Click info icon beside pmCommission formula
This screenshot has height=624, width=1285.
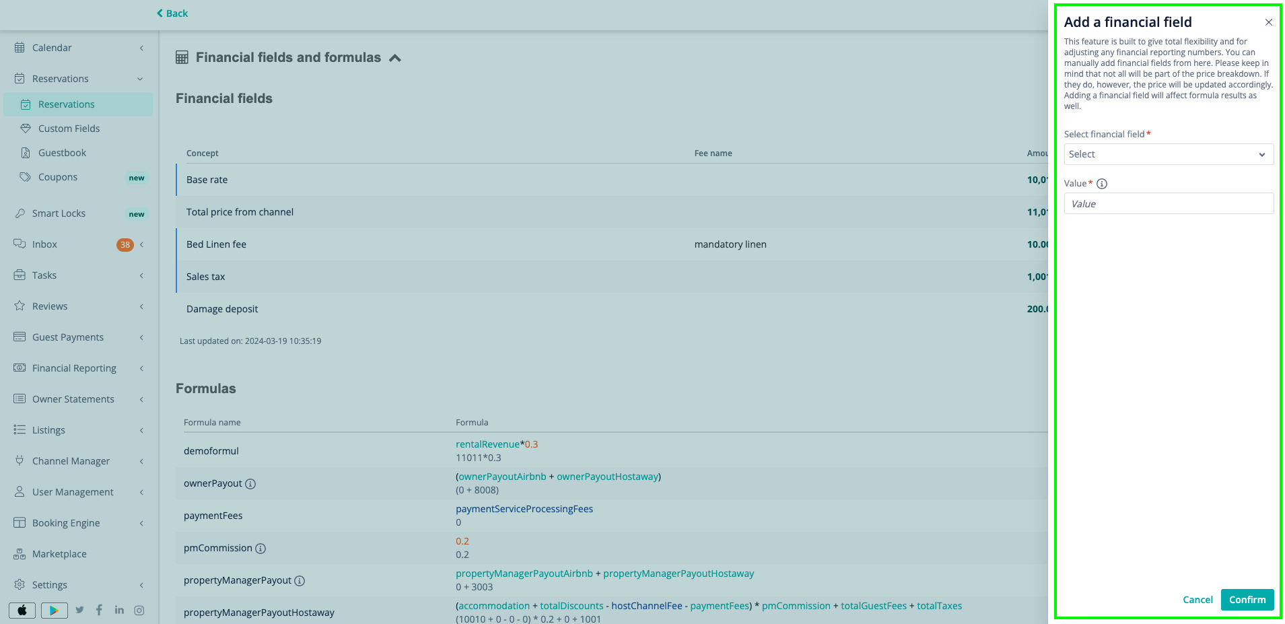(x=261, y=549)
